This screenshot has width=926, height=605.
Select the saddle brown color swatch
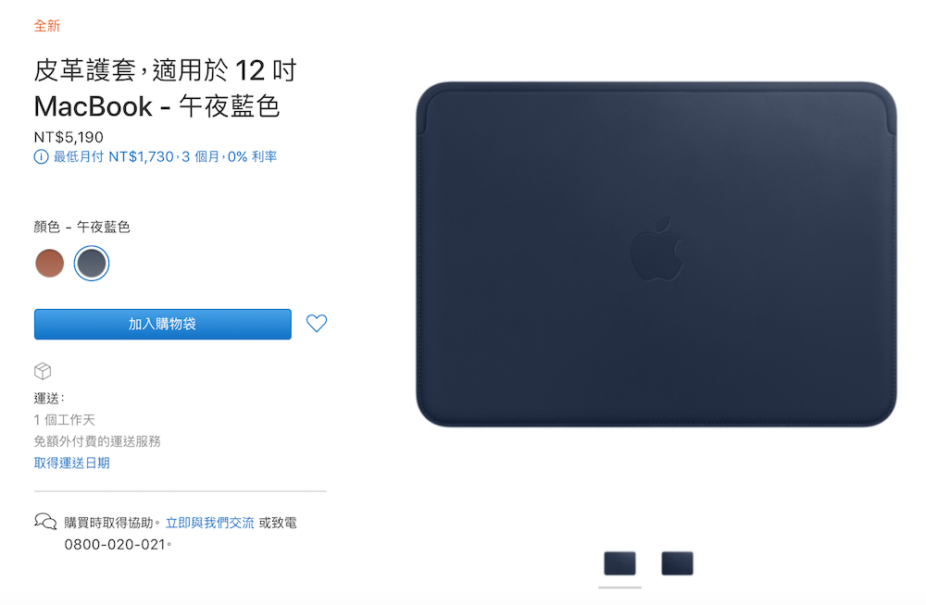point(50,264)
